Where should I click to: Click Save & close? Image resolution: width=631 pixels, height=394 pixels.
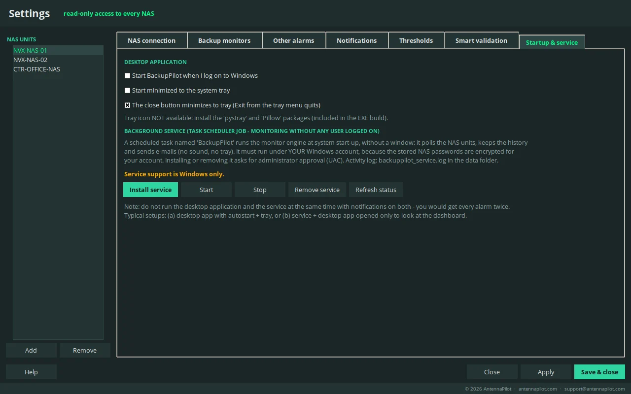[x=599, y=372]
